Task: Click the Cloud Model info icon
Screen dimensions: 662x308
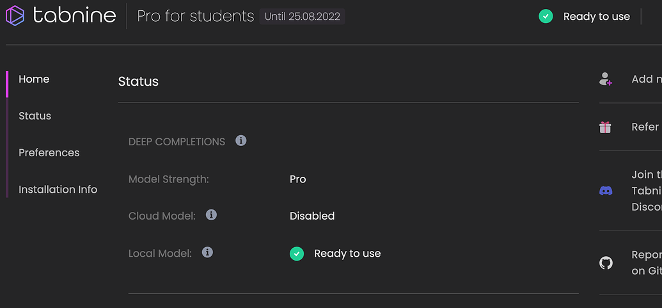Action: tap(211, 215)
